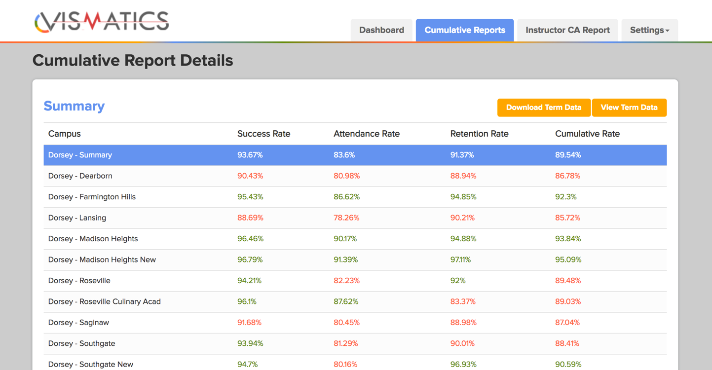Click the Success Rate column header
The height and width of the screenshot is (370, 712).
(263, 134)
